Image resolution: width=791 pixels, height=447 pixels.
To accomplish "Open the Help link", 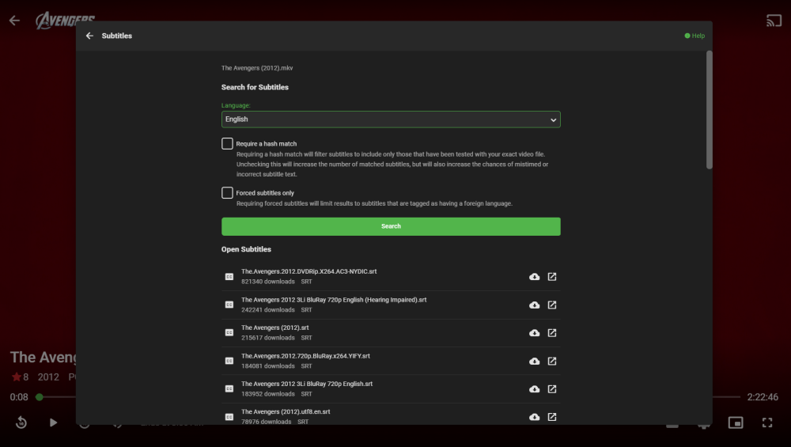I will [694, 36].
